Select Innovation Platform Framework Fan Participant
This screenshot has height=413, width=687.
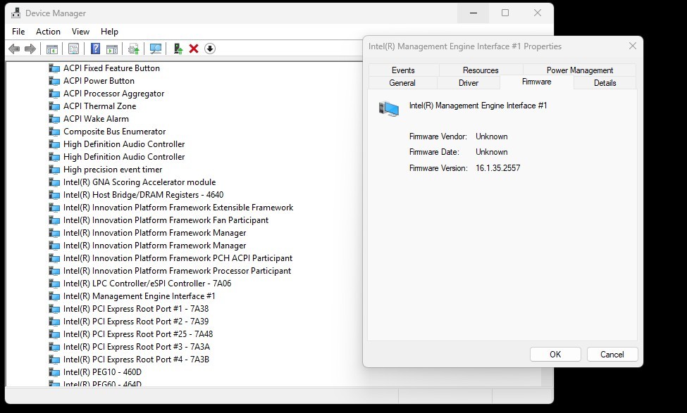[x=166, y=220]
